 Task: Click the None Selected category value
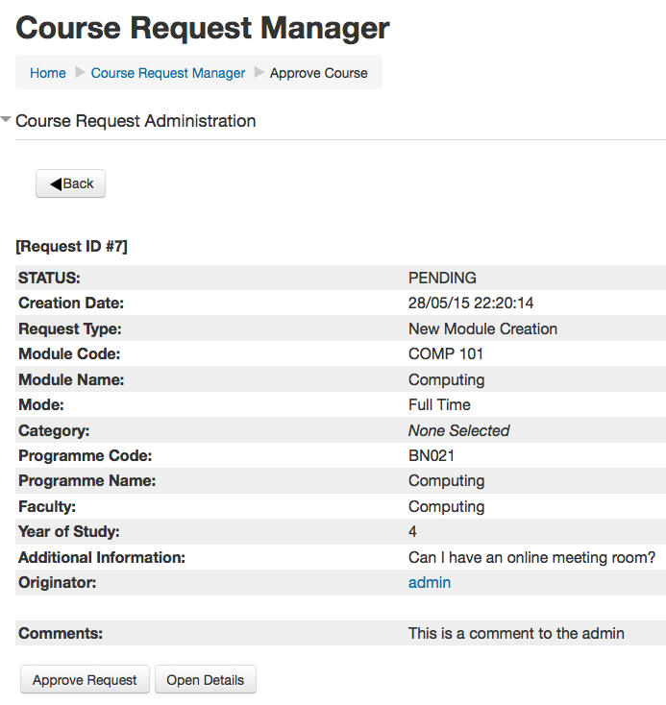click(458, 430)
